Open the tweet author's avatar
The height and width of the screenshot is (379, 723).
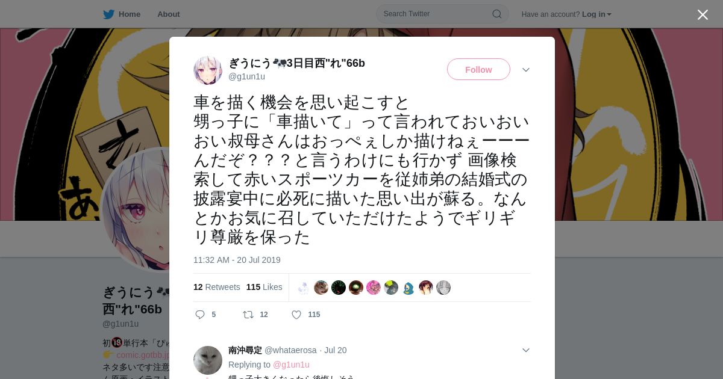[208, 70]
